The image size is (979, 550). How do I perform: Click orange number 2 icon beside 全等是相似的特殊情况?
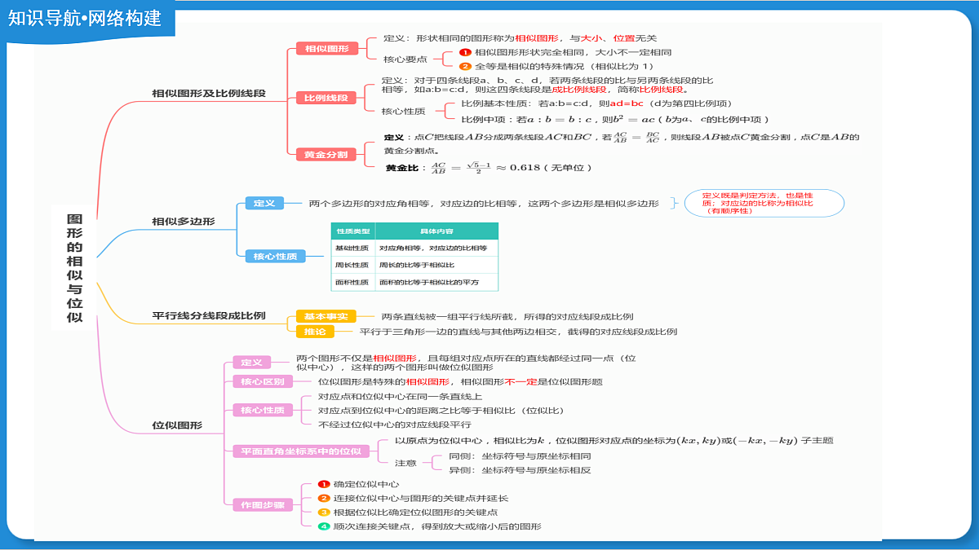point(465,66)
